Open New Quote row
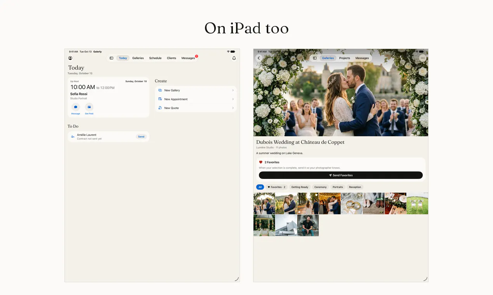 click(x=196, y=108)
